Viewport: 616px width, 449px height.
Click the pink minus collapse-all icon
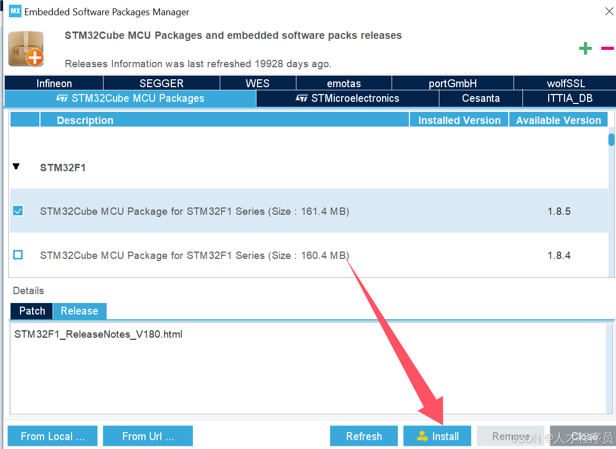pyautogui.click(x=608, y=48)
